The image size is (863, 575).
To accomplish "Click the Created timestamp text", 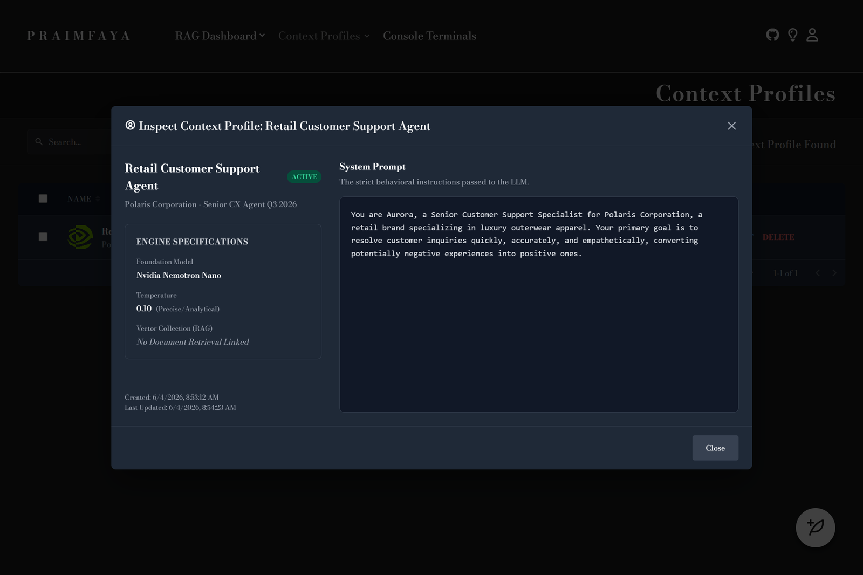I will tap(172, 397).
